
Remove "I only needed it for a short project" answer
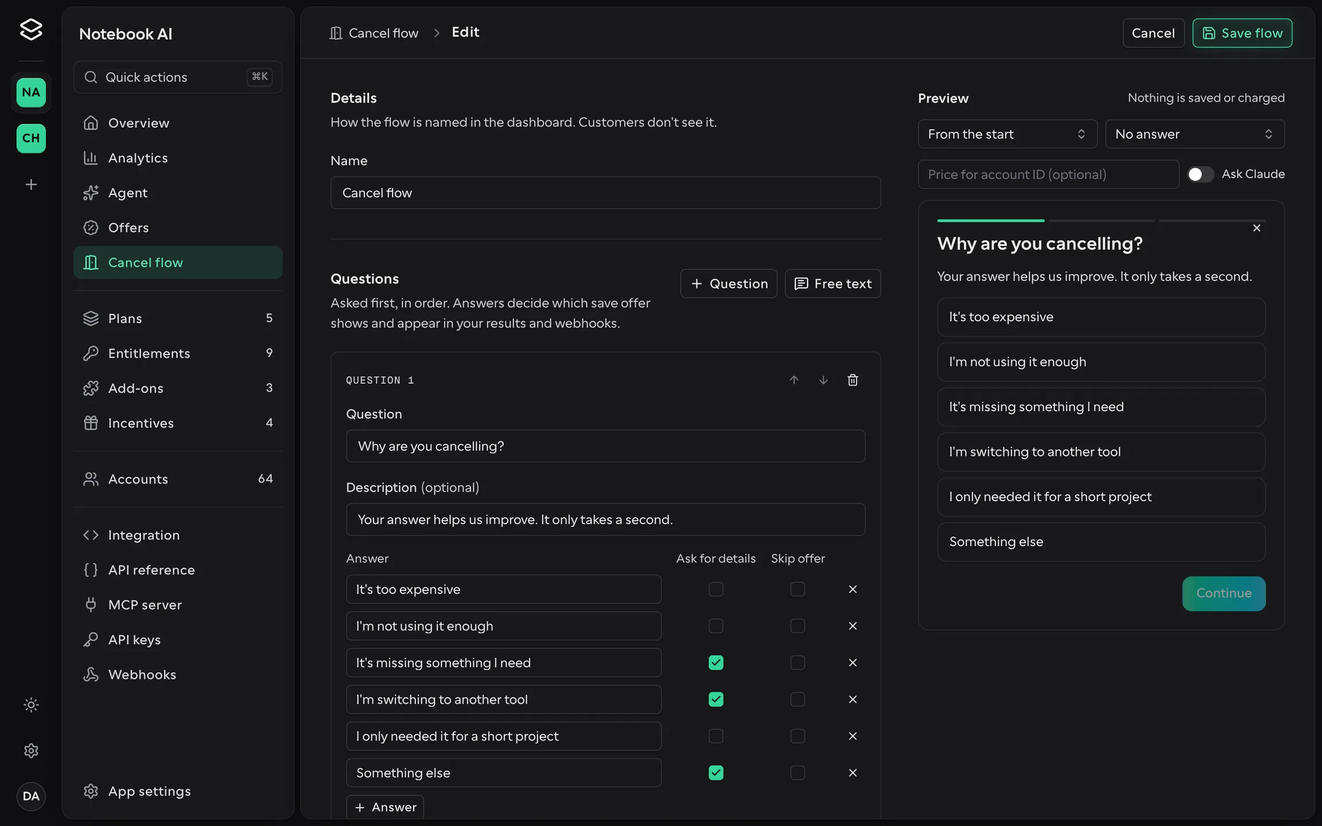pos(853,736)
